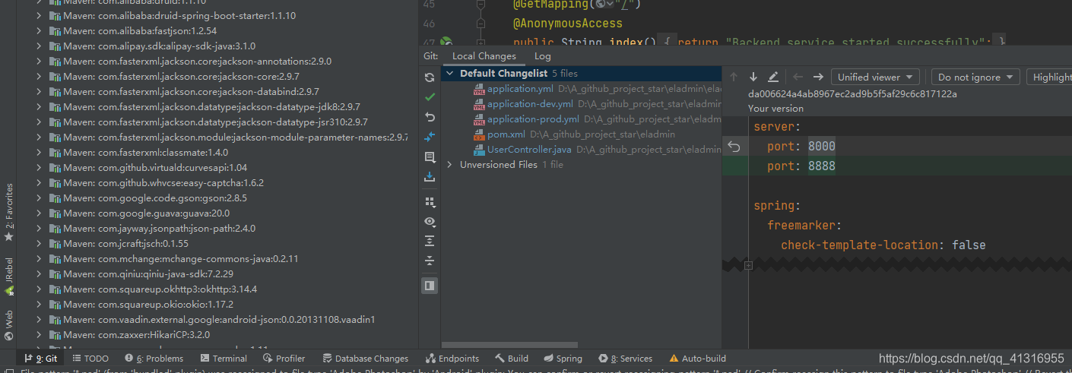This screenshot has height=373, width=1072.
Task: Open the Unified viewer dropdown
Action: pos(875,77)
